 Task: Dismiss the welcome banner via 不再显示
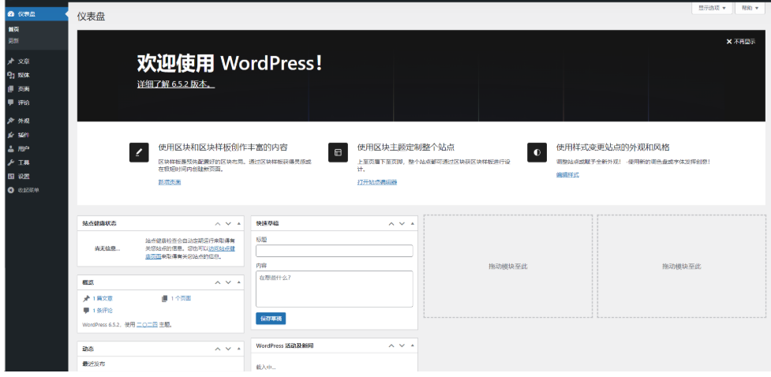740,42
